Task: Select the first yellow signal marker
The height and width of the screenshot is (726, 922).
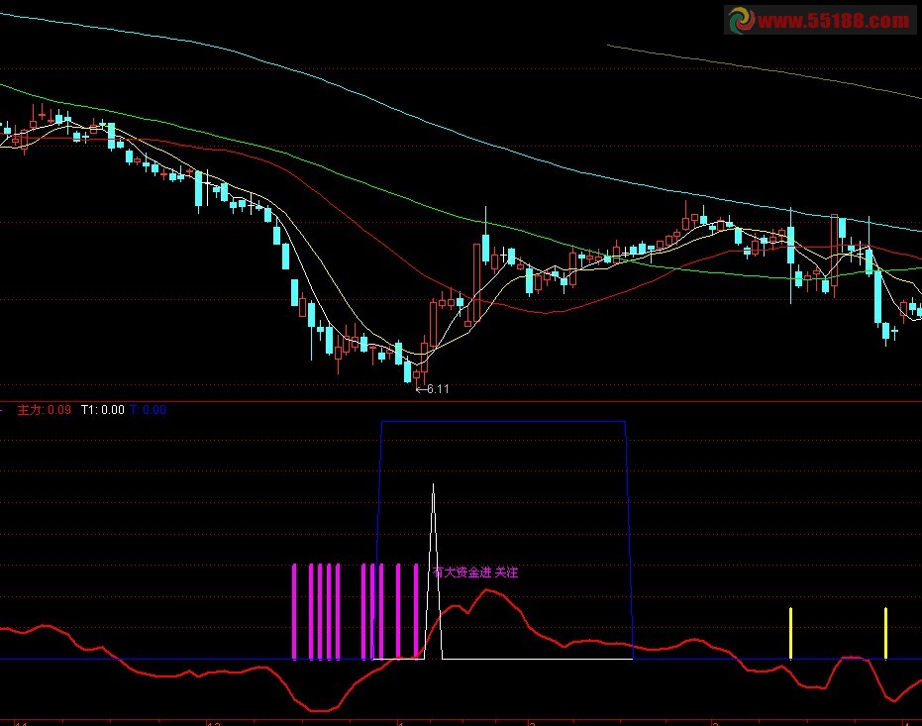Action: pyautogui.click(x=790, y=633)
